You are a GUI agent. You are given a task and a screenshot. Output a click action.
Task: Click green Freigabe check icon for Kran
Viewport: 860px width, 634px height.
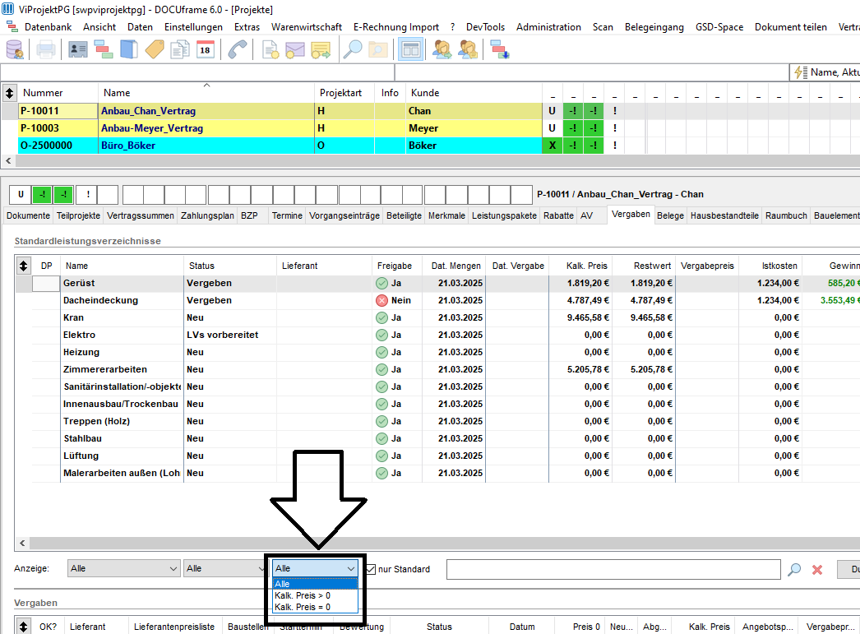point(381,317)
